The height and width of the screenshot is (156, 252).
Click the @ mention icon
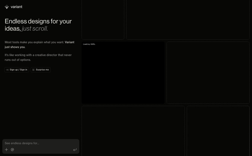click(x=12, y=150)
